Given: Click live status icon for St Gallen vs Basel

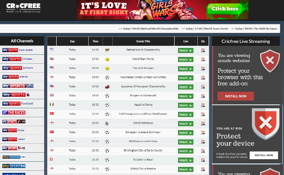Looking at the screenshot, I should pyautogui.click(x=203, y=160).
